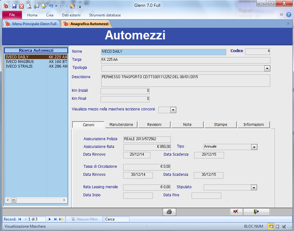
Task: Click the Rata Leasing mensile field
Action: coord(147,188)
